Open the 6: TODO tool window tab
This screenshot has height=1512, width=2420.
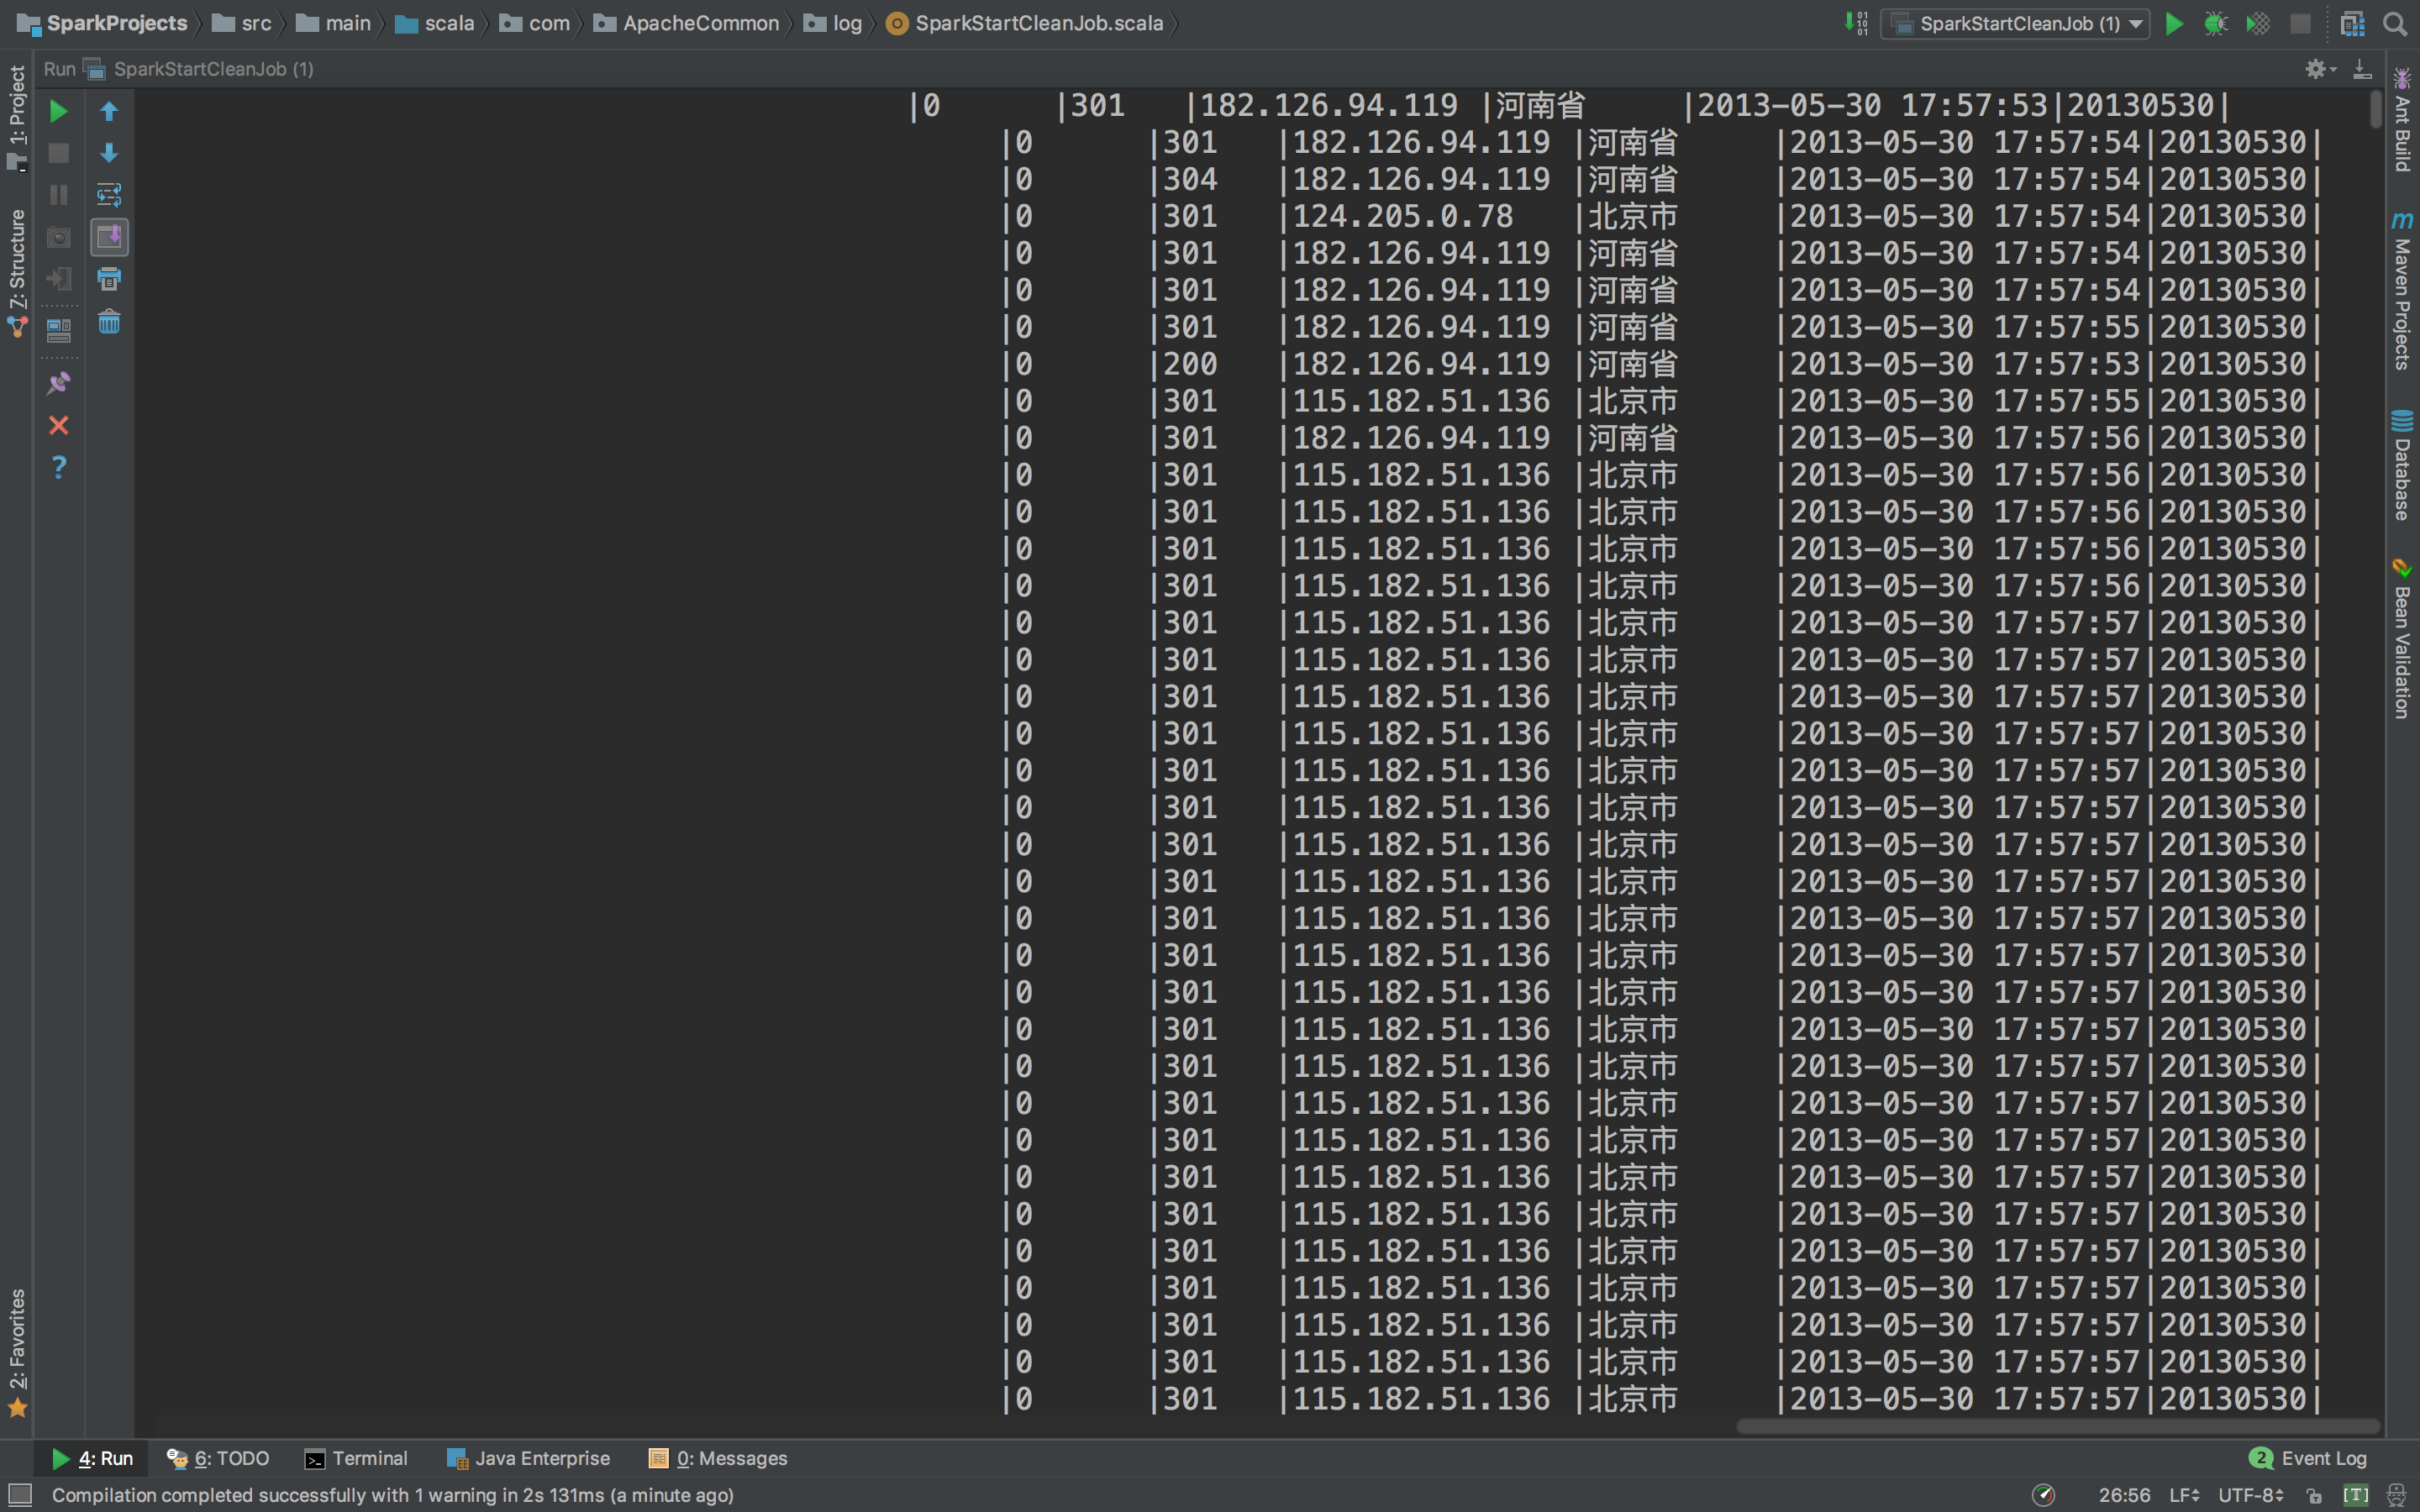tap(218, 1458)
